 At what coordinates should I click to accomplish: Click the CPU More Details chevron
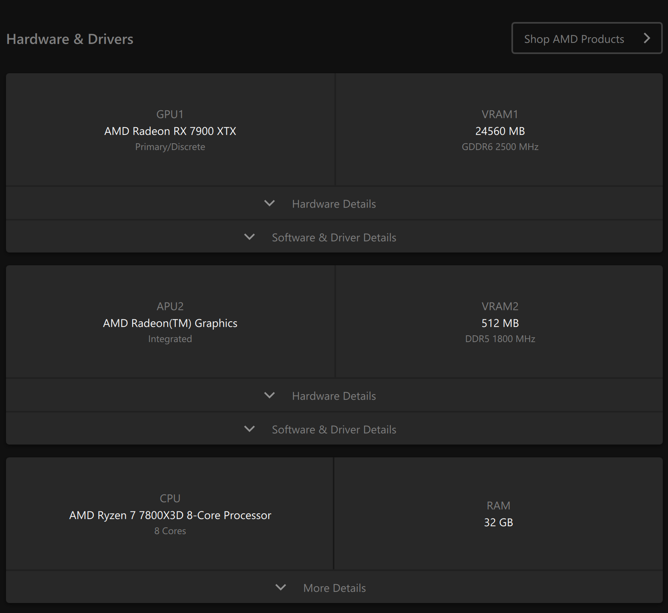[281, 587]
